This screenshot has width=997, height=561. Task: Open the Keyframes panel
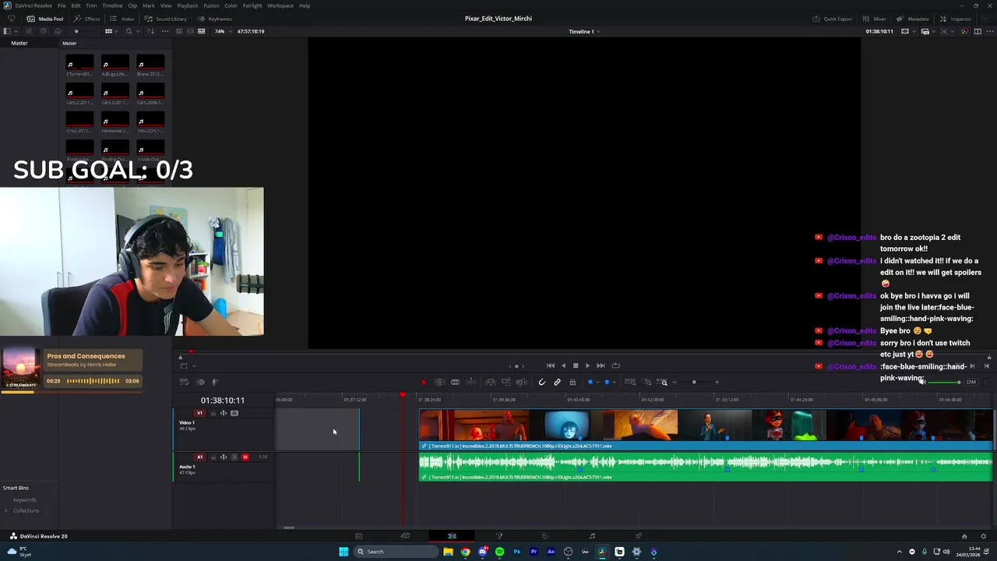coord(215,19)
